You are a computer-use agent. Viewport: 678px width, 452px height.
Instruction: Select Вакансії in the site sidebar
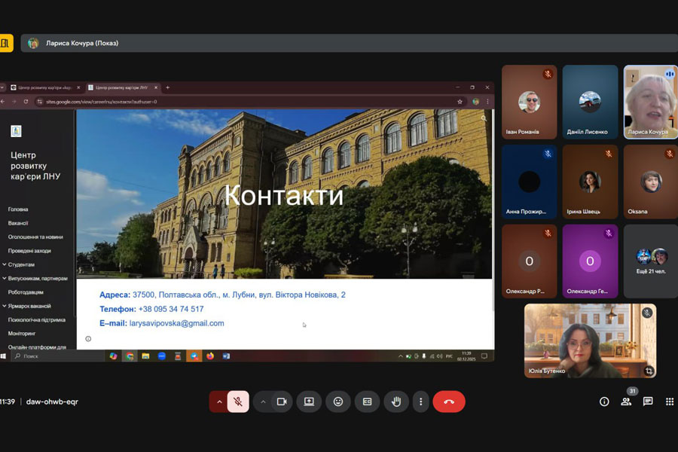pyautogui.click(x=18, y=223)
